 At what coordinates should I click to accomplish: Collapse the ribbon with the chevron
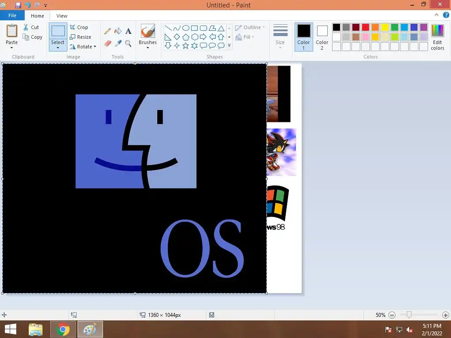click(436, 15)
